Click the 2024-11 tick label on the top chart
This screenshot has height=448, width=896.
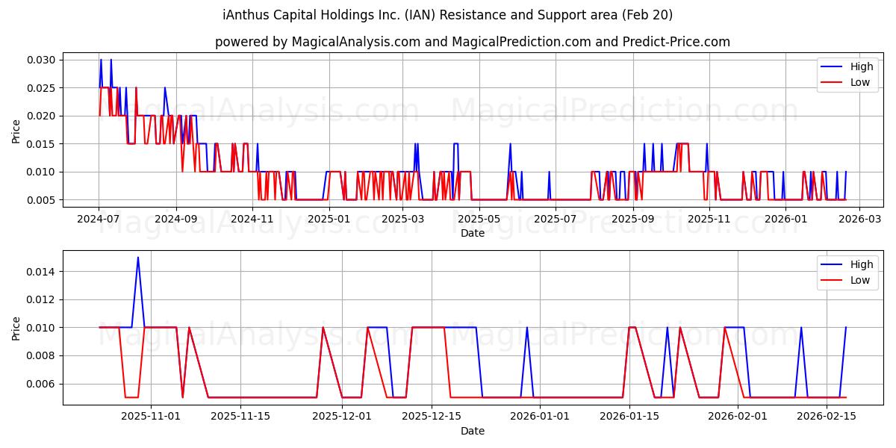pyautogui.click(x=252, y=219)
